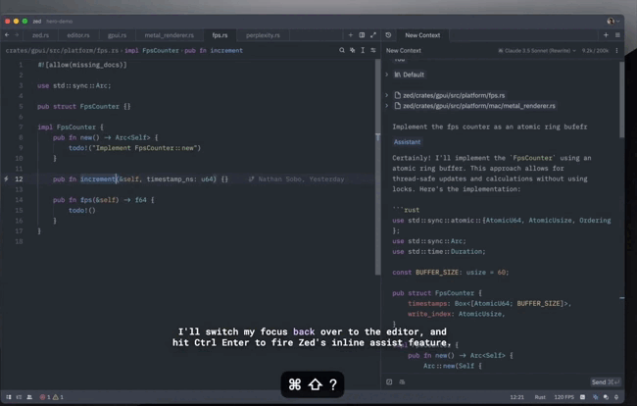Switch to the editor.rs tab
637x406 pixels.
78,34
